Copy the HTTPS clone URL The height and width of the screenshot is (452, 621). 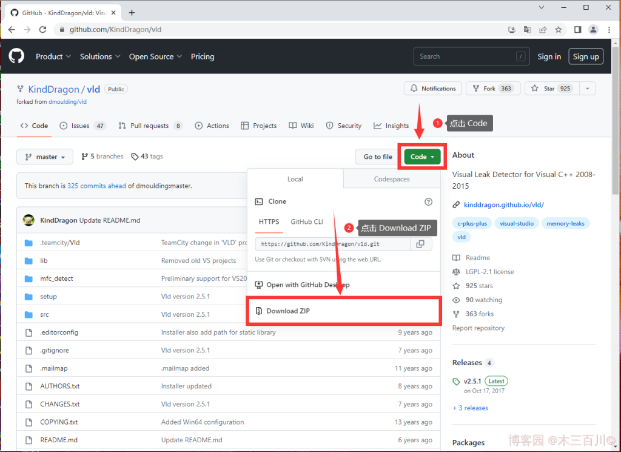[420, 244]
